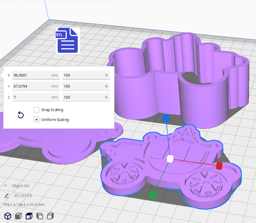256x223 pixels.
Task: Select the front view cube icon
Action: [x=18, y=216]
